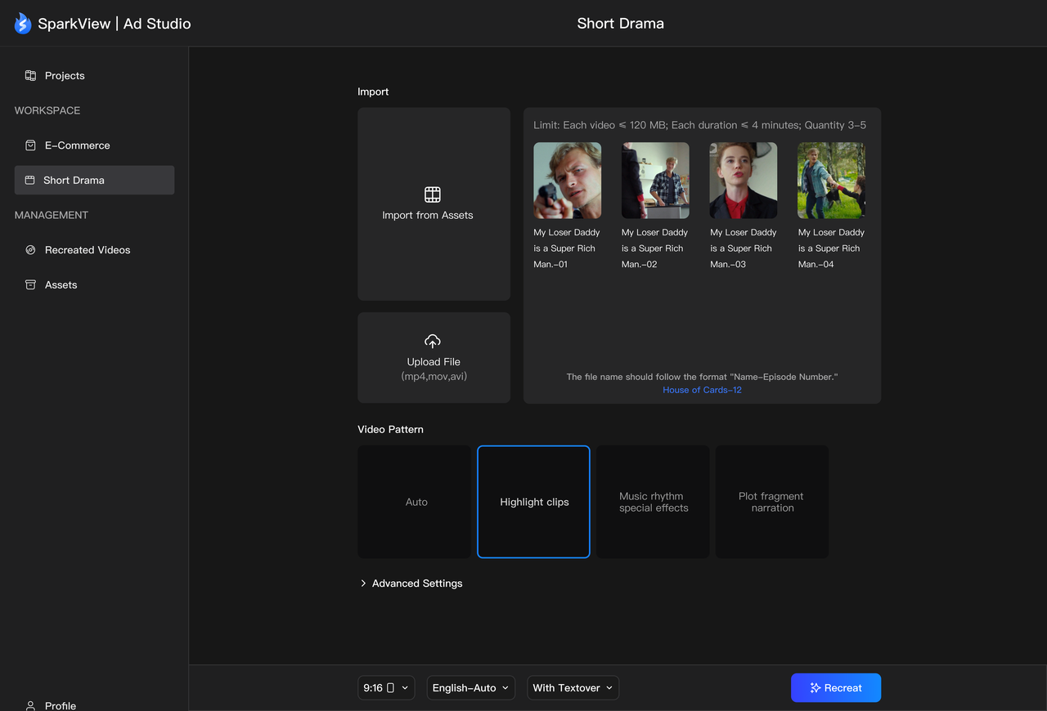This screenshot has width=1047, height=711.
Task: Click the Assets archive box icon
Action: click(30, 284)
